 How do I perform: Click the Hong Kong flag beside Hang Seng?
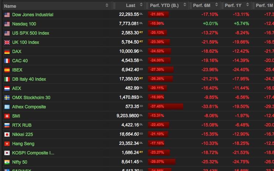coord(7,144)
